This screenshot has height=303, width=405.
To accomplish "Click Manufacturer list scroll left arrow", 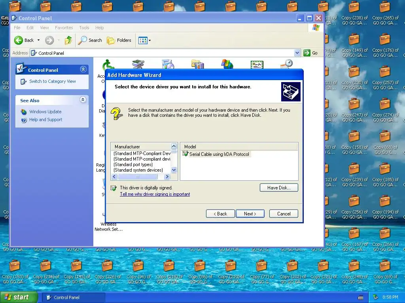I will point(114,176).
